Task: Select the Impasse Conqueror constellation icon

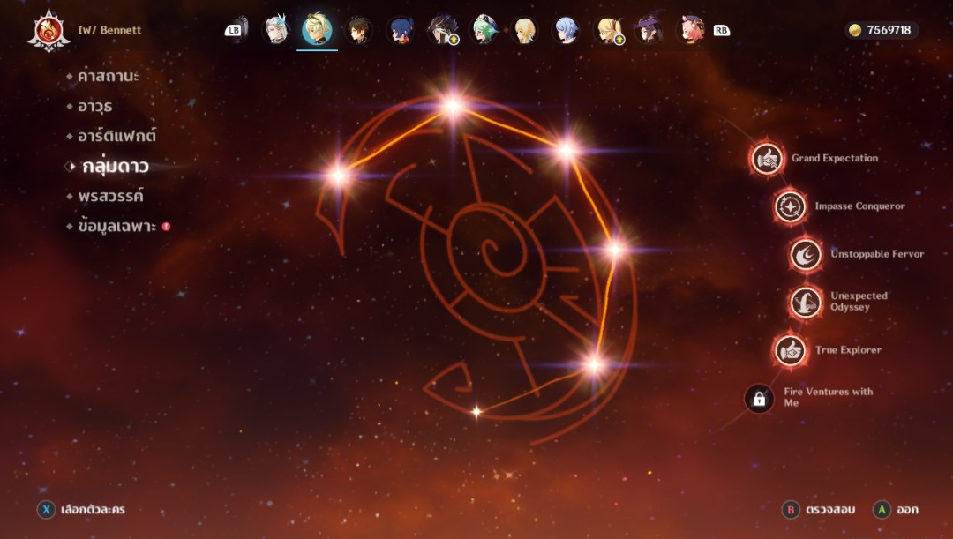Action: point(790,206)
